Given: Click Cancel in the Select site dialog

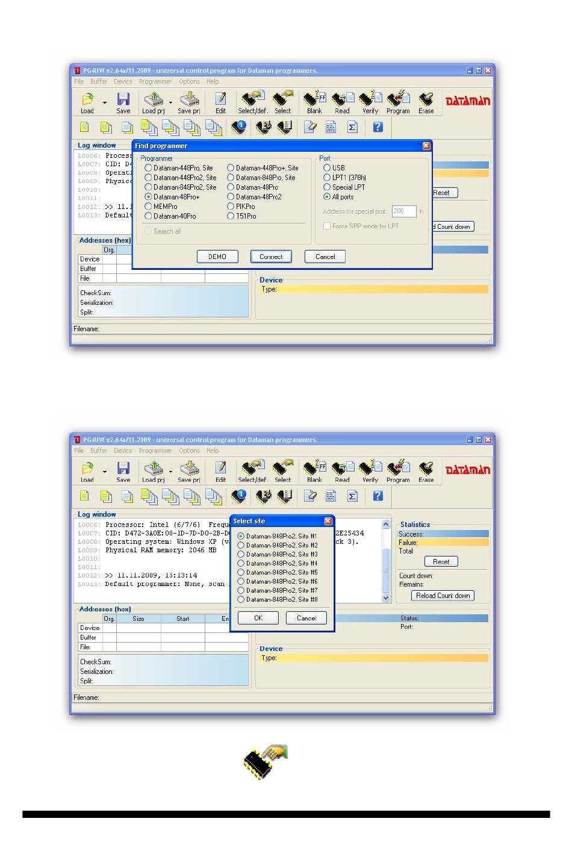Looking at the screenshot, I should (x=306, y=618).
